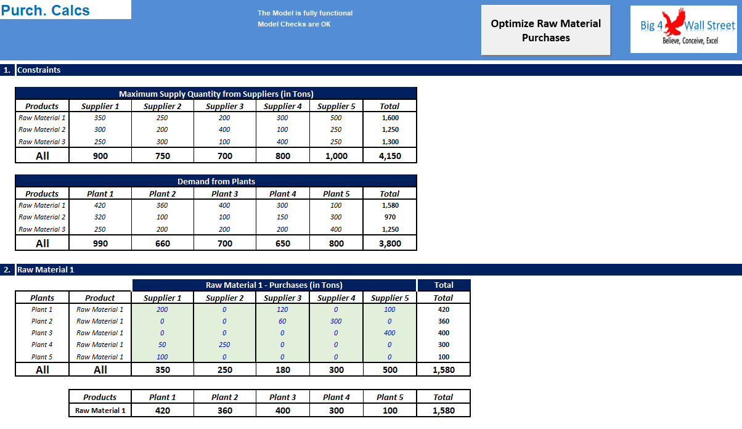Select Plant 2 demand total 660
Screen dimensions: 742x429
163,243
